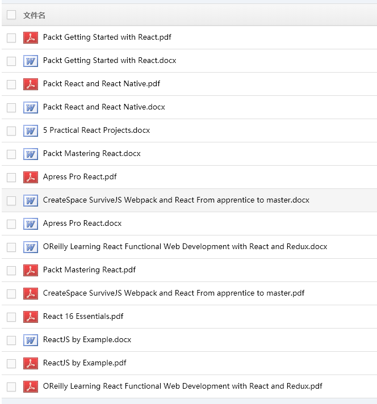The height and width of the screenshot is (404, 377).
Task: Toggle the select-all checkbox in the header
Action: (x=11, y=15)
